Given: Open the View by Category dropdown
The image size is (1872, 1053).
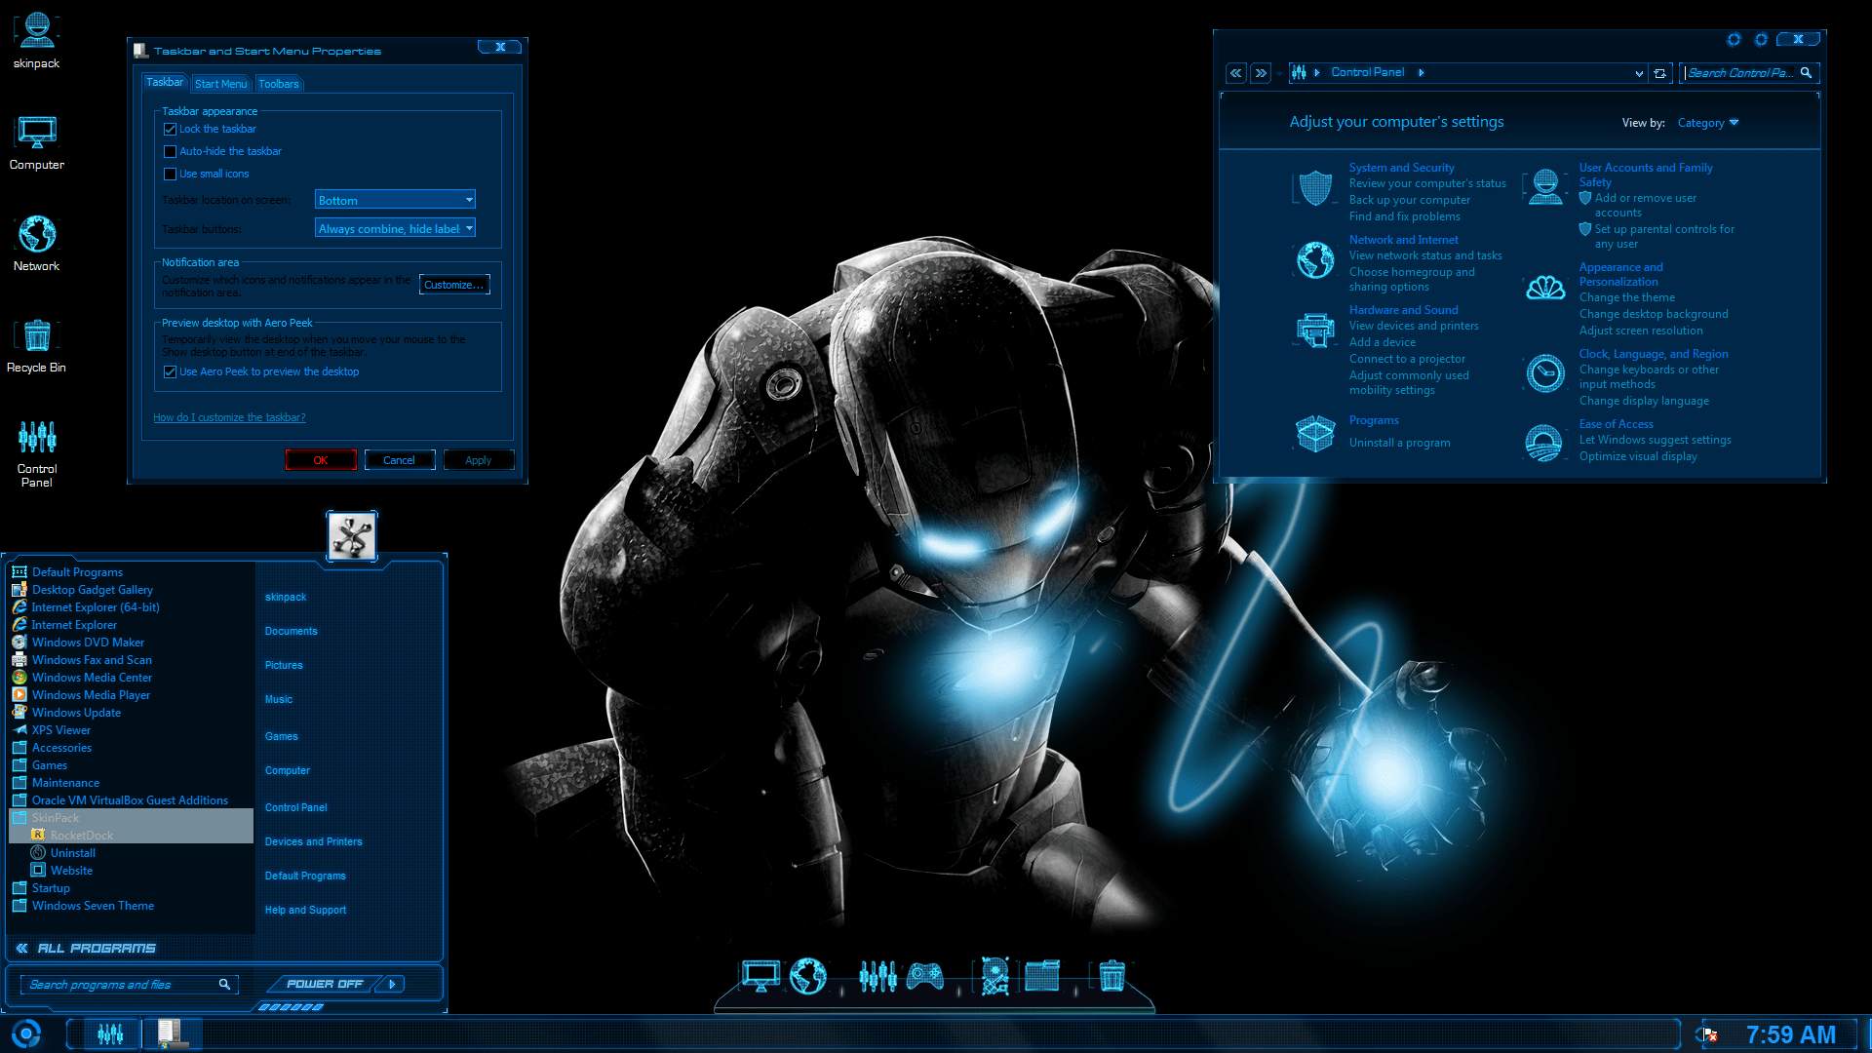Looking at the screenshot, I should pos(1707,123).
